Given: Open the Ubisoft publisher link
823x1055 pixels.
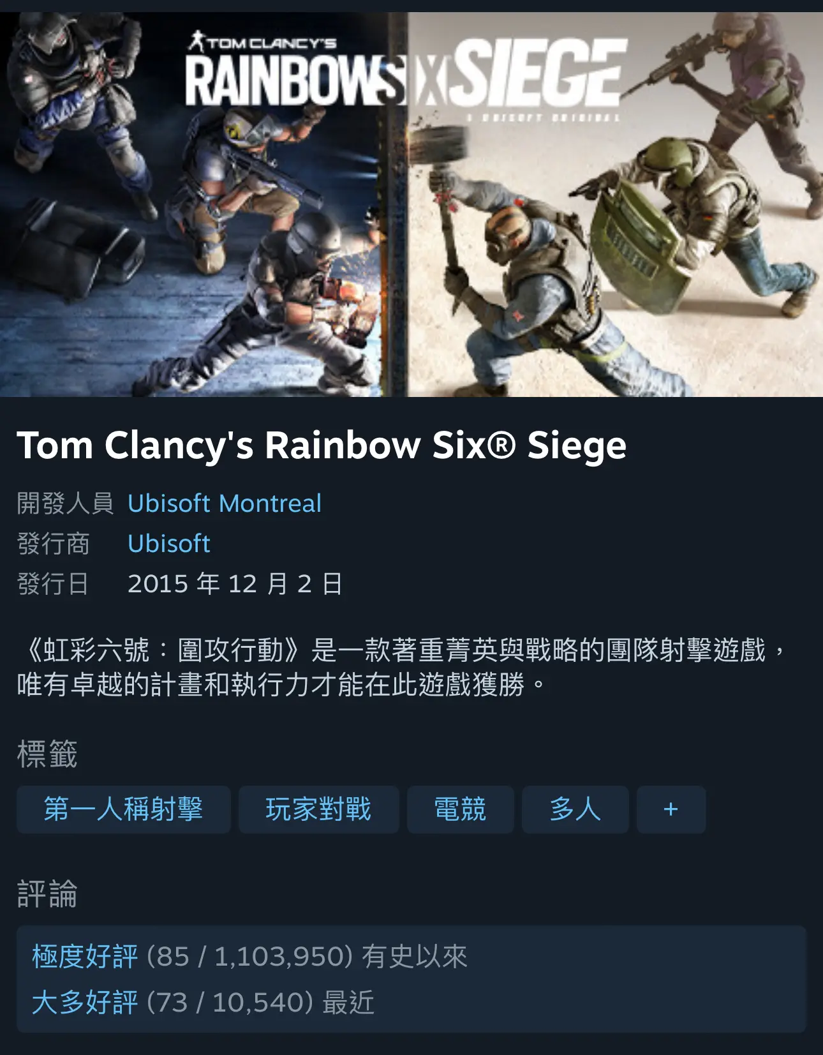Looking at the screenshot, I should tap(169, 544).
